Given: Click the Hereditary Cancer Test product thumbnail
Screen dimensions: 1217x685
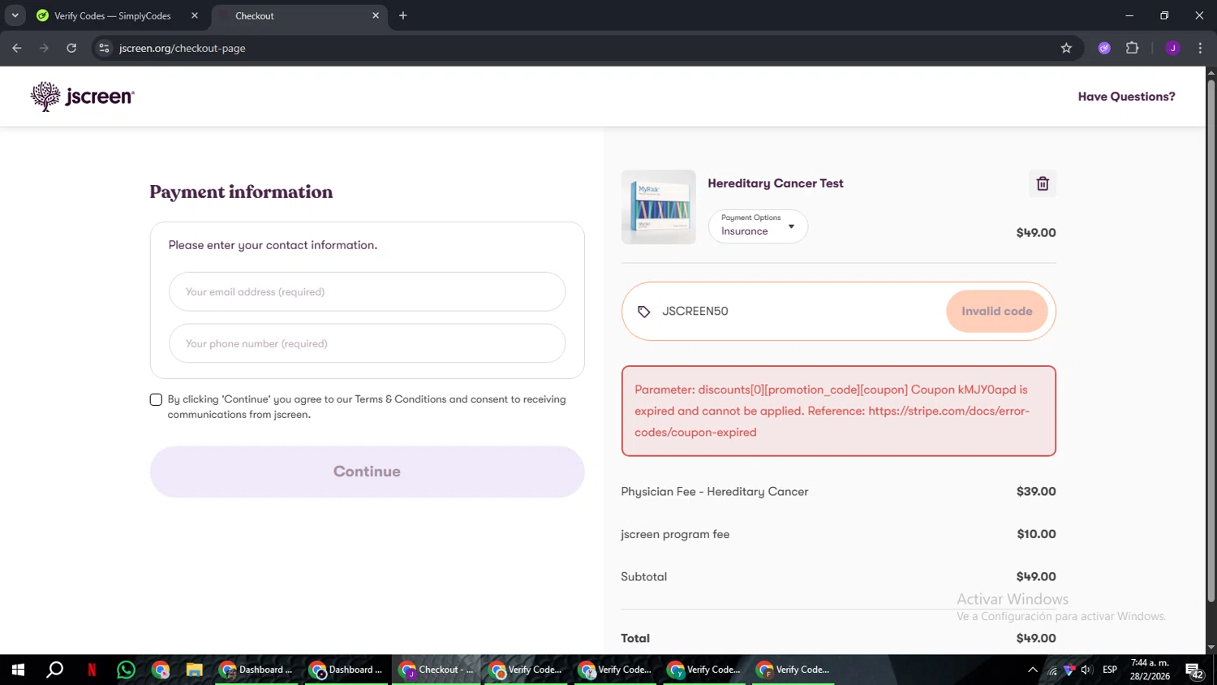Looking at the screenshot, I should click(658, 207).
